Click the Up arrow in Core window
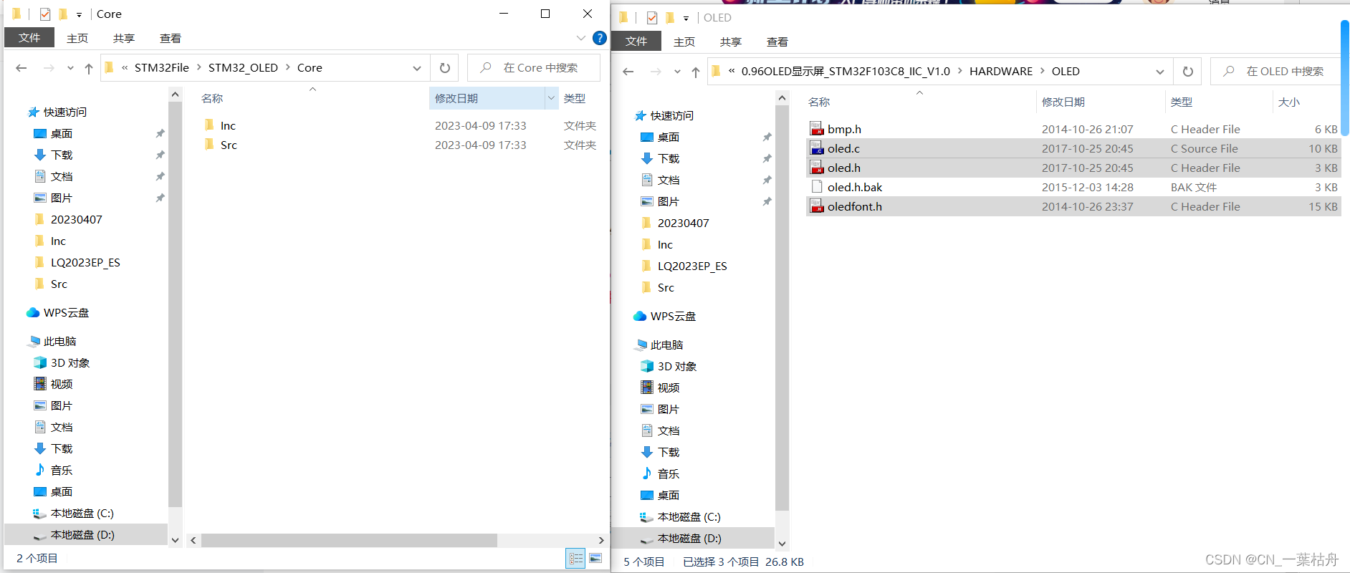 (x=89, y=68)
